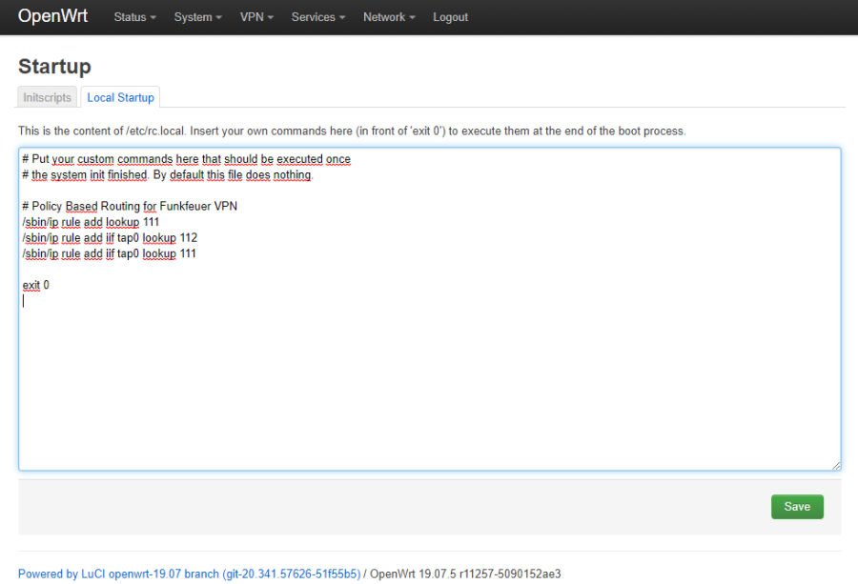This screenshot has width=858, height=584.
Task: Switch to the Initscripts tab
Action: click(47, 97)
